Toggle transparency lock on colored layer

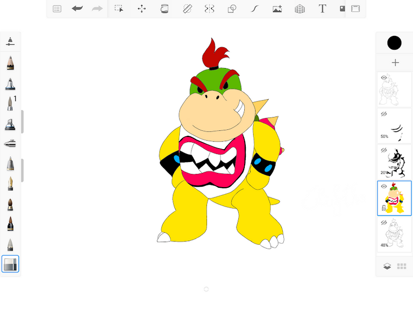pyautogui.click(x=384, y=208)
